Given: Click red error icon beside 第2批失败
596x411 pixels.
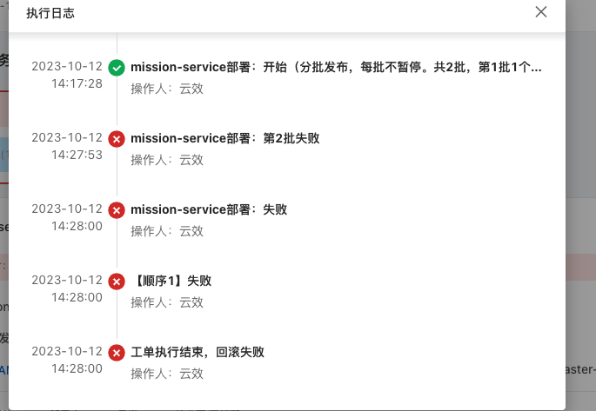Looking at the screenshot, I should click(117, 139).
